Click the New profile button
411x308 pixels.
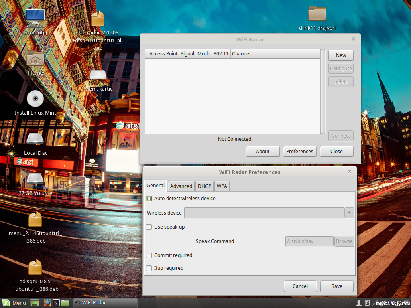click(341, 55)
